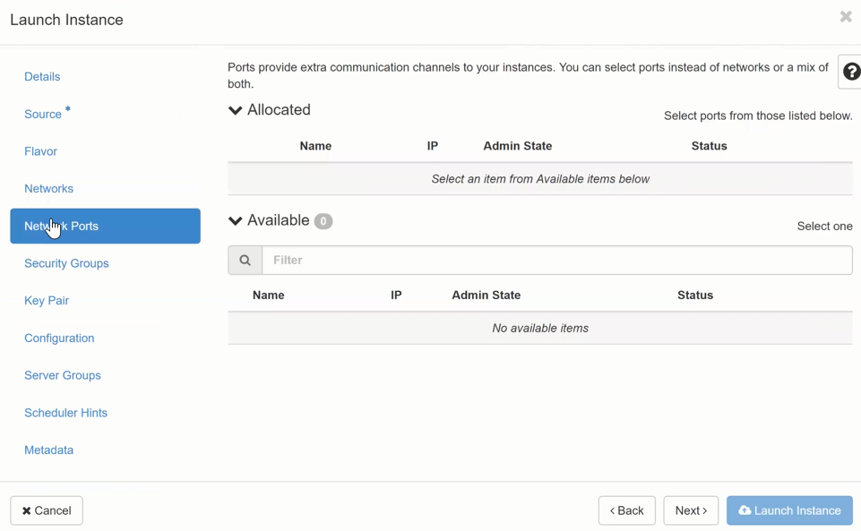861x531 pixels.
Task: Close the Launch Instance dialog
Action: (x=845, y=17)
